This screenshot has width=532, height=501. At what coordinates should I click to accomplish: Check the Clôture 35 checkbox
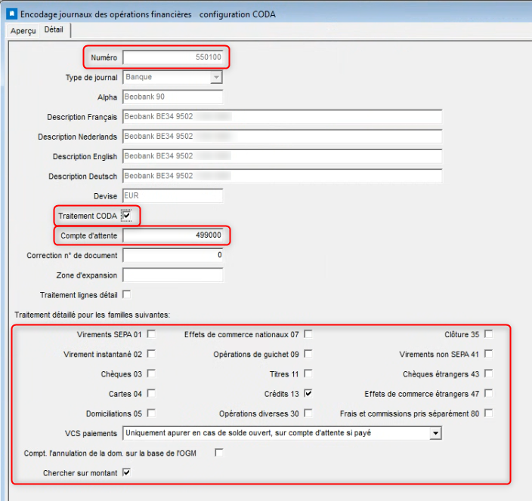[489, 334]
